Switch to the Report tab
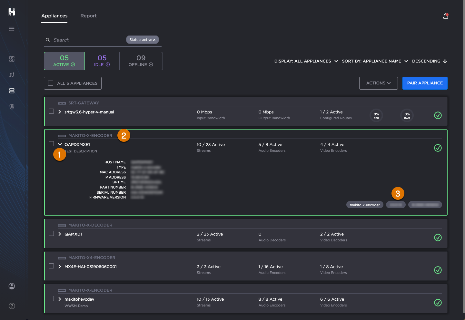 (x=88, y=16)
